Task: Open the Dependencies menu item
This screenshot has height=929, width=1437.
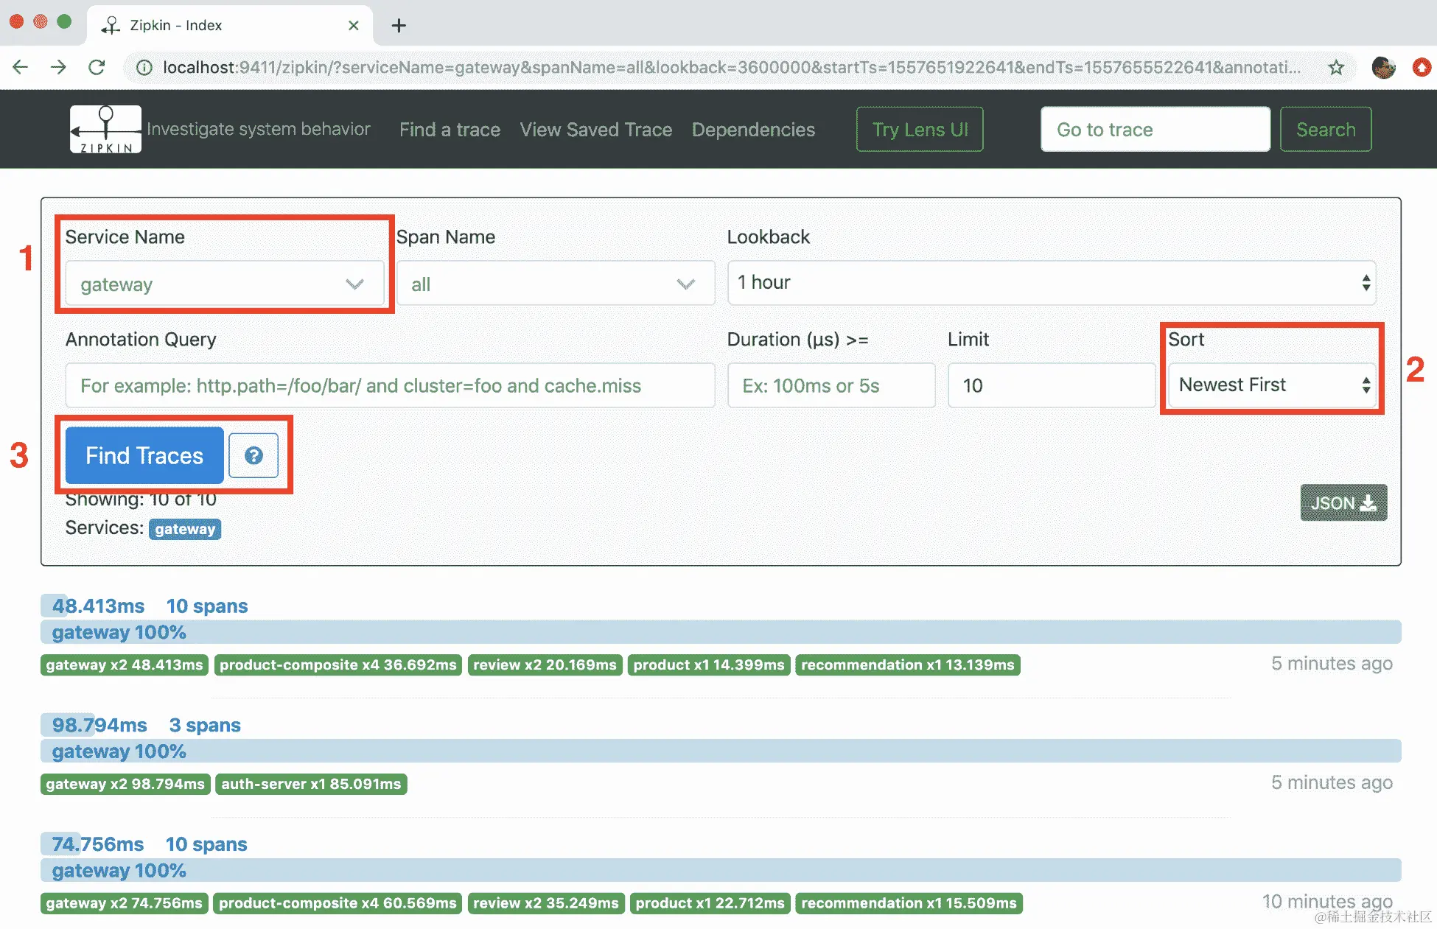Action: pyautogui.click(x=753, y=130)
